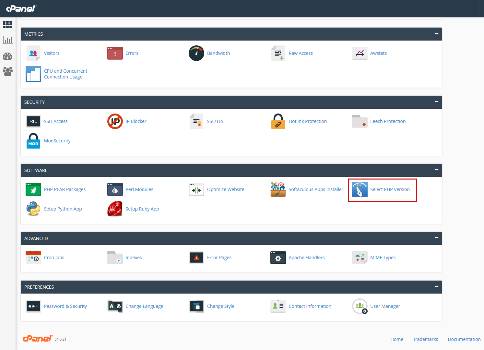Click the orange cPanel footer logo
The width and height of the screenshot is (484, 350).
pyautogui.click(x=38, y=339)
